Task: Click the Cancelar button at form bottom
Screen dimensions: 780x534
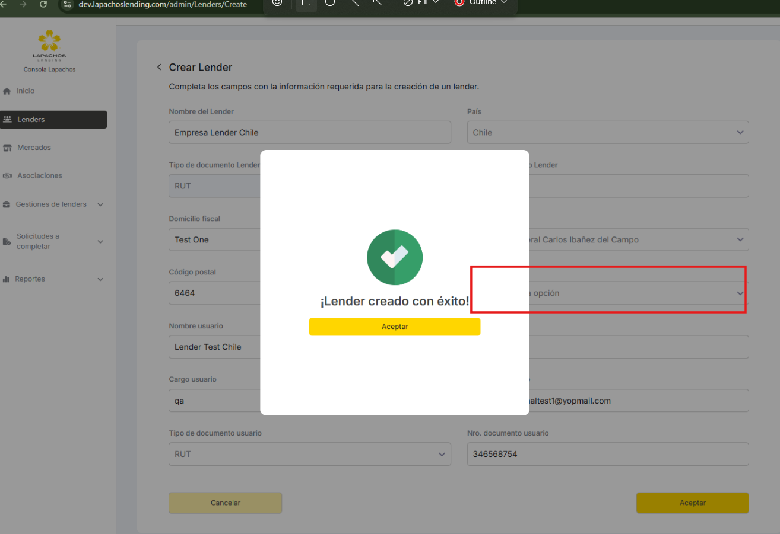Action: (x=225, y=503)
